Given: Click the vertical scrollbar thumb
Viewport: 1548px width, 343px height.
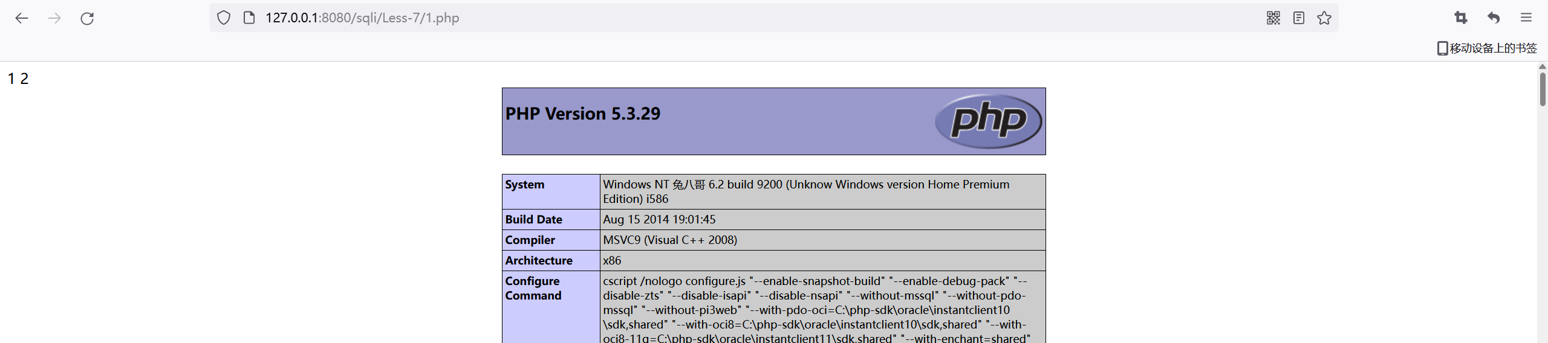Looking at the screenshot, I should click(x=1543, y=88).
